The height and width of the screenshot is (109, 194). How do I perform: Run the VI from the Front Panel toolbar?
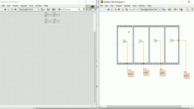[x=5, y=9]
